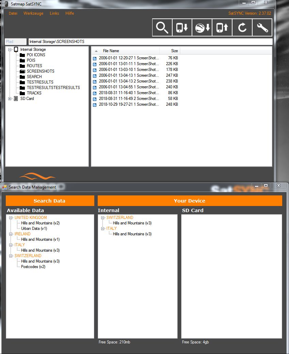Click file icon of 2018-08-31 11-16-40 screenshot
The image size is (289, 354).
point(95,93)
